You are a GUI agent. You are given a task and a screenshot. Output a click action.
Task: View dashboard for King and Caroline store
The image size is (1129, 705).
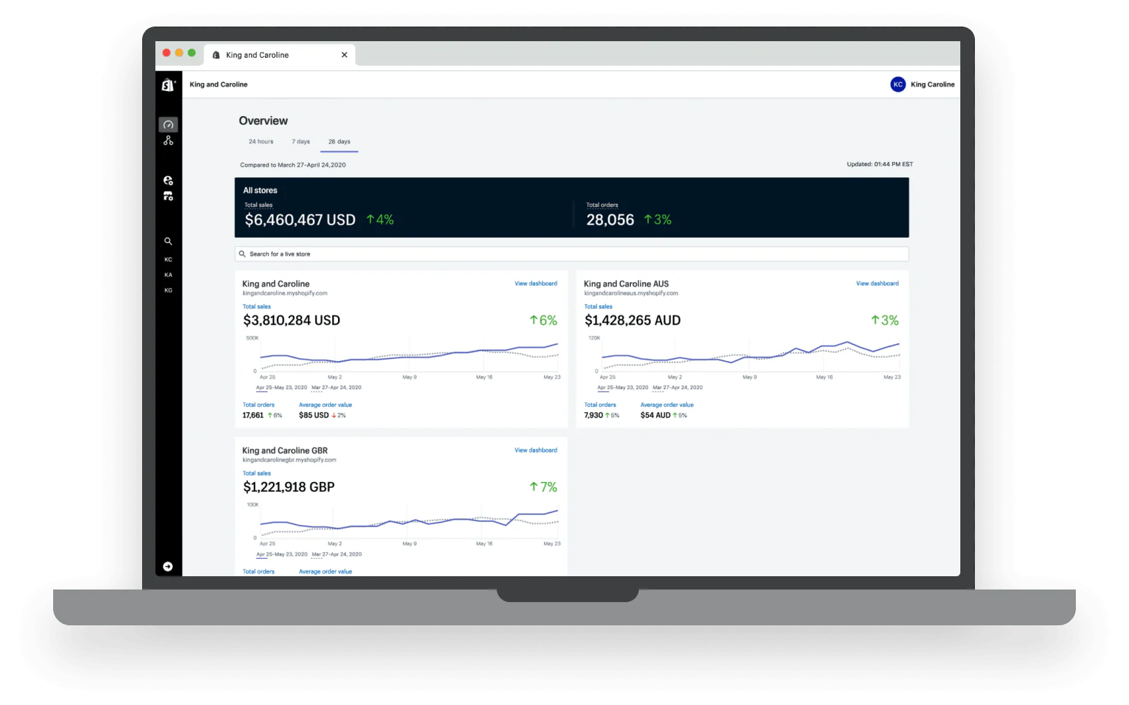[x=536, y=283]
